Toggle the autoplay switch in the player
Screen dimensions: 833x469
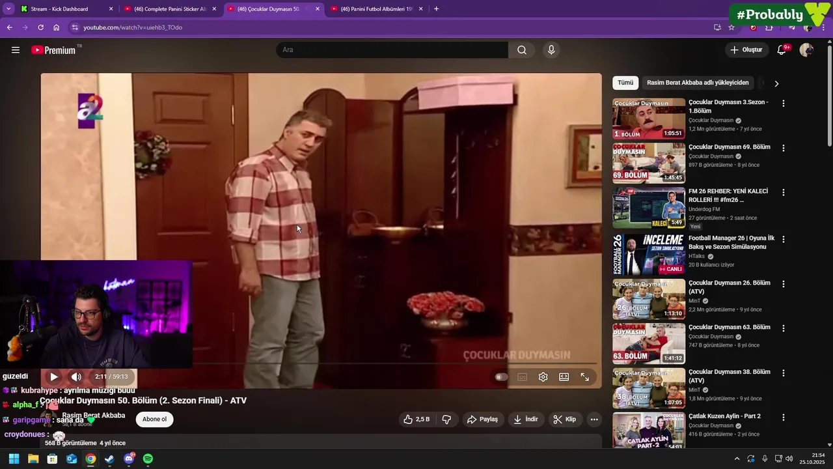500,377
